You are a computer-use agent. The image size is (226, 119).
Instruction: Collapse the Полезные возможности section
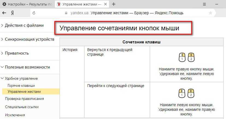click(x=27, y=67)
